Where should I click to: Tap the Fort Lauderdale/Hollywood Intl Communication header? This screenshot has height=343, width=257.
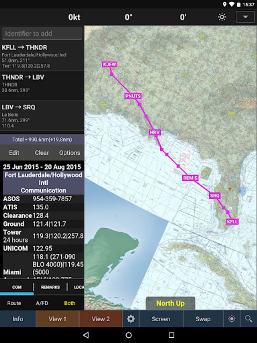tap(43, 183)
